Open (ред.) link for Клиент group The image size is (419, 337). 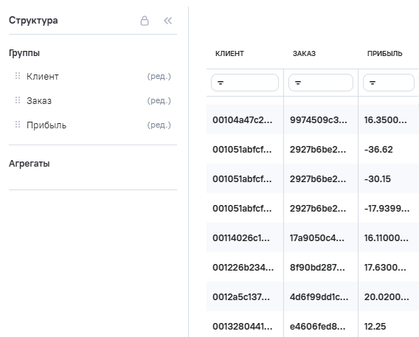159,77
